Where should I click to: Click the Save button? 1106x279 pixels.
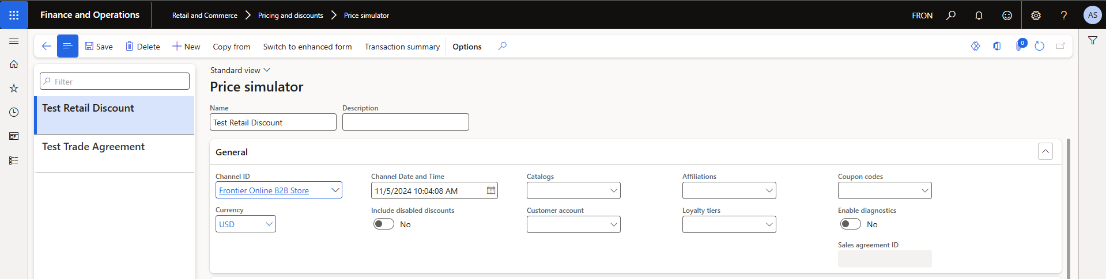pos(99,47)
